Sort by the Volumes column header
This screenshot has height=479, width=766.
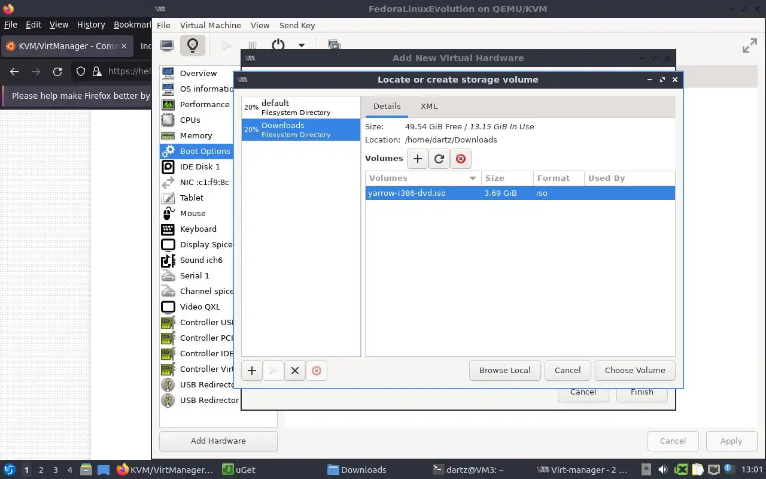[x=423, y=178]
